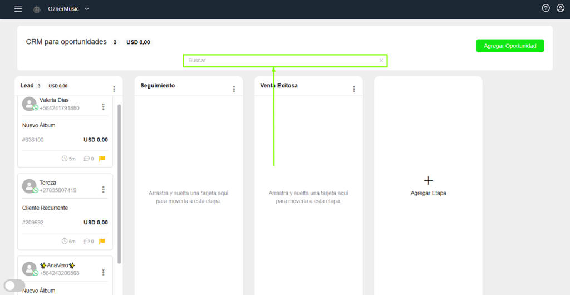Open the user account profile icon
The width and height of the screenshot is (570, 295).
[x=561, y=8]
